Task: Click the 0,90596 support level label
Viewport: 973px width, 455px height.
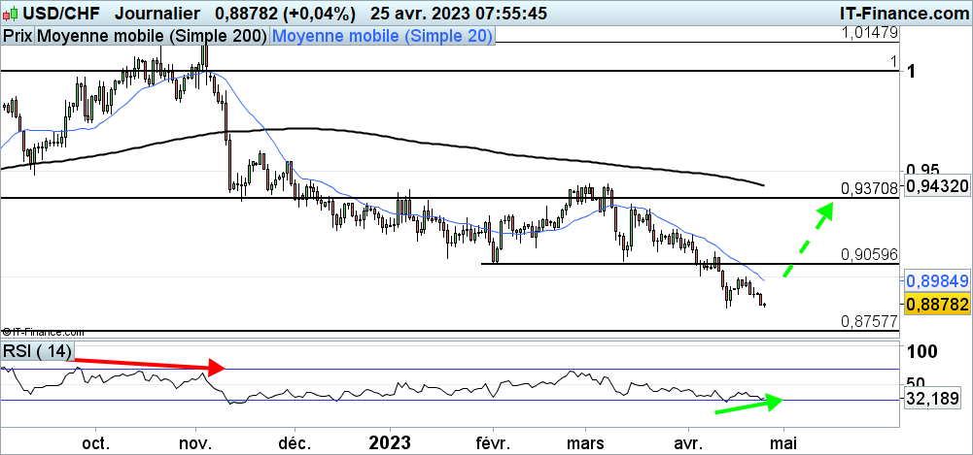Action: 869,253
